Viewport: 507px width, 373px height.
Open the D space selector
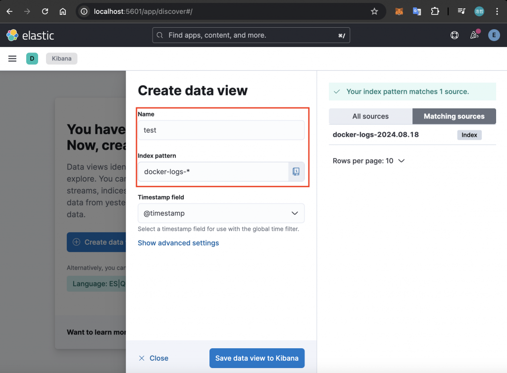32,58
